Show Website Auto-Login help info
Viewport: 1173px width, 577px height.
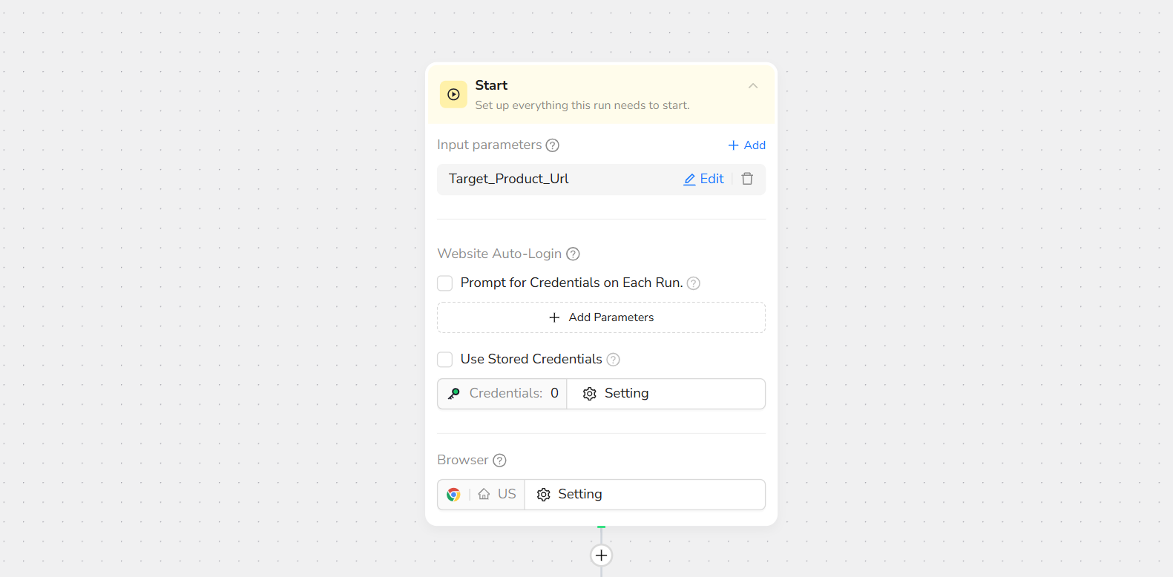pyautogui.click(x=573, y=254)
